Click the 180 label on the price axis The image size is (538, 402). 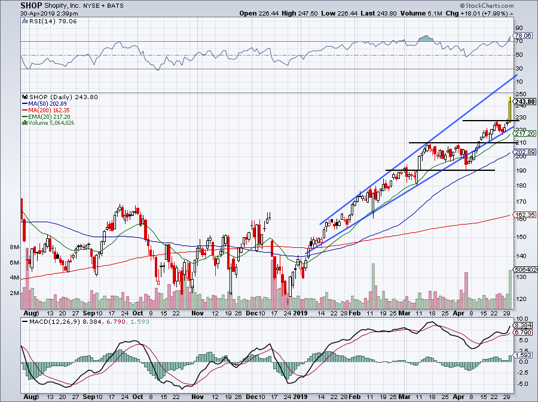[521, 186]
